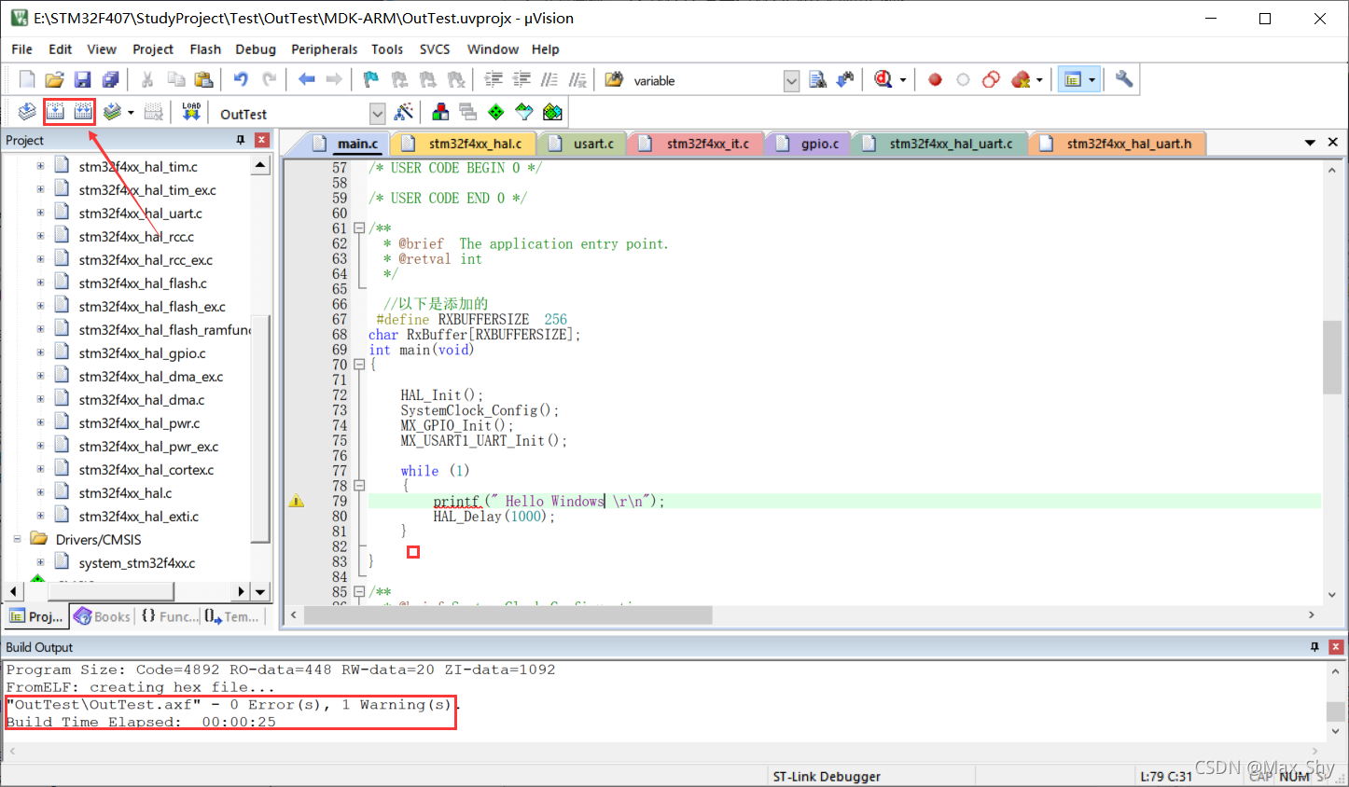This screenshot has height=787, width=1349.
Task: Open a file with the folder icon
Action: tap(54, 80)
